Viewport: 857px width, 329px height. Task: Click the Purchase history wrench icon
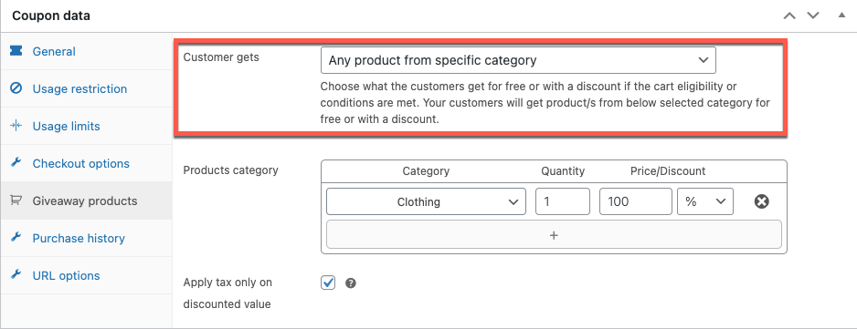click(x=16, y=238)
